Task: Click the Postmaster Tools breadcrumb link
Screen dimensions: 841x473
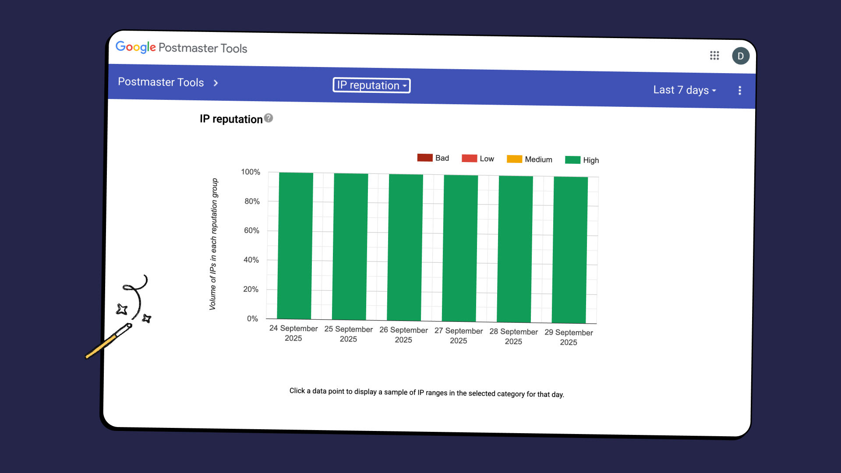Action: coord(161,82)
